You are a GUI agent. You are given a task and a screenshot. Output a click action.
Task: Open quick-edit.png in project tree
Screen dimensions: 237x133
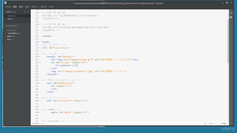pyautogui.click(x=14, y=33)
